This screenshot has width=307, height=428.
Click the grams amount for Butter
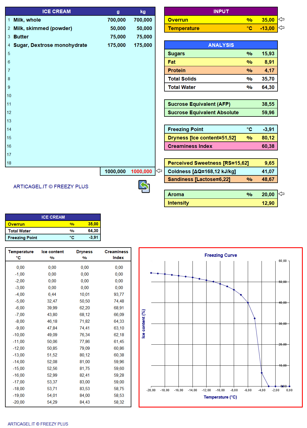click(x=118, y=37)
